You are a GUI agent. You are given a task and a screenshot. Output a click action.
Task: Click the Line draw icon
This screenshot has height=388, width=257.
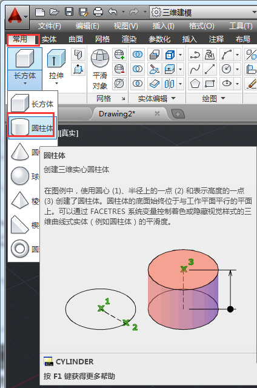point(210,69)
